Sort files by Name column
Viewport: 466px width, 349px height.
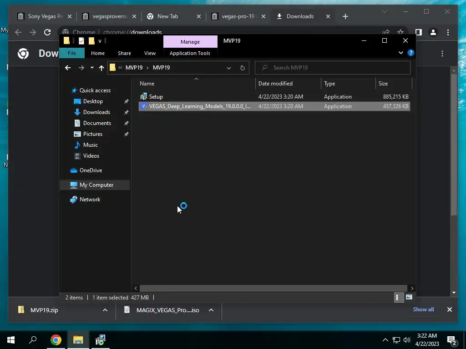pyautogui.click(x=147, y=84)
